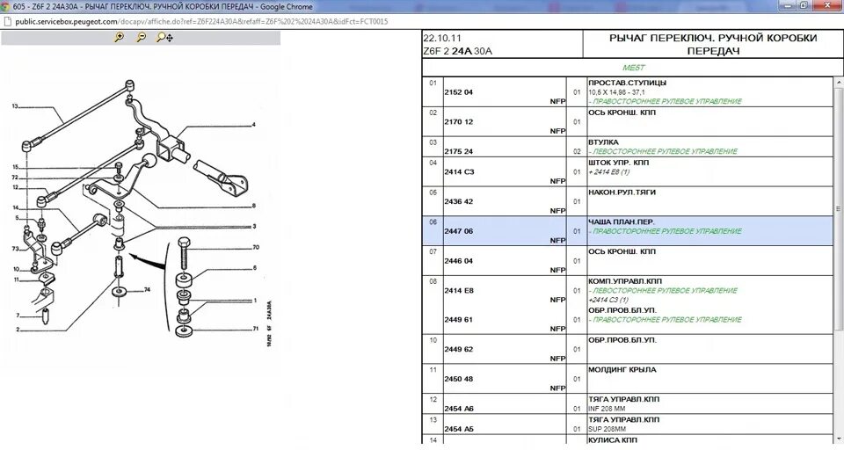Select part number 2170 12
Viewport: 844px width, 450px height.
(458, 121)
